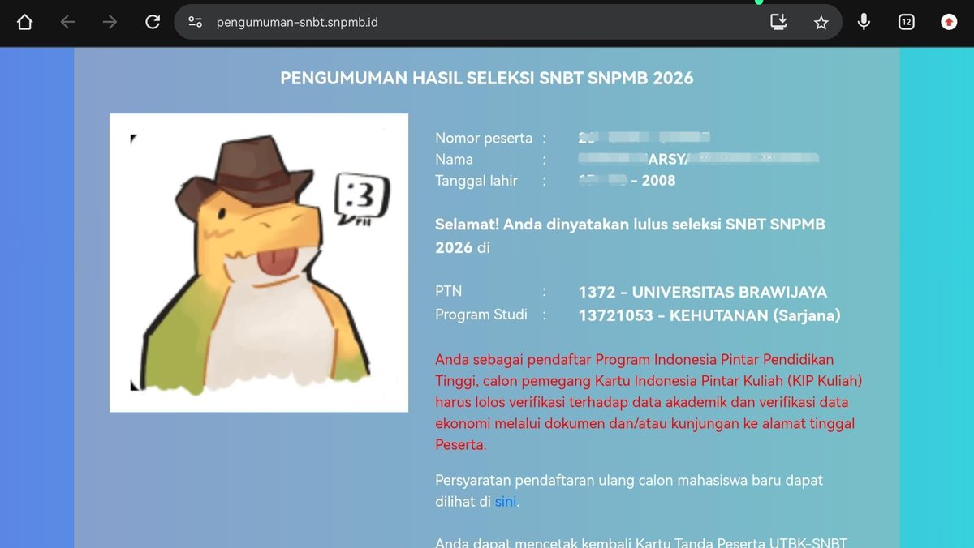Image resolution: width=974 pixels, height=548 pixels.
Task: Select "Persyaratan pendaftaran ulang calon mahasiswa" sentence
Action: pyautogui.click(x=629, y=491)
